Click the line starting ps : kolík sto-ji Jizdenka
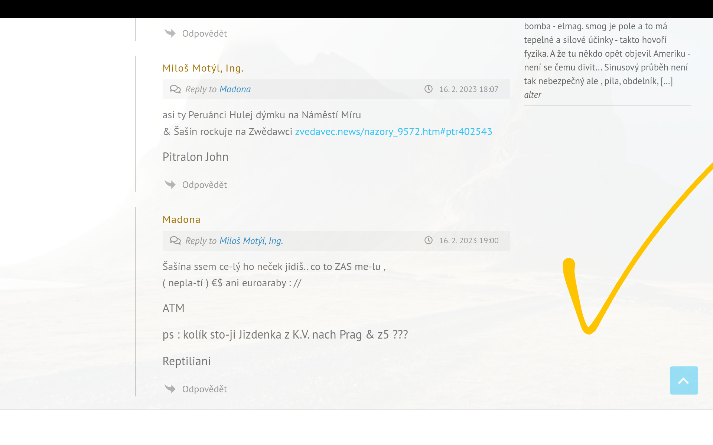Image resolution: width=713 pixels, height=445 pixels. tap(285, 334)
